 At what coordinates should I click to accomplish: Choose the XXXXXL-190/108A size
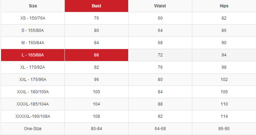click(33, 116)
